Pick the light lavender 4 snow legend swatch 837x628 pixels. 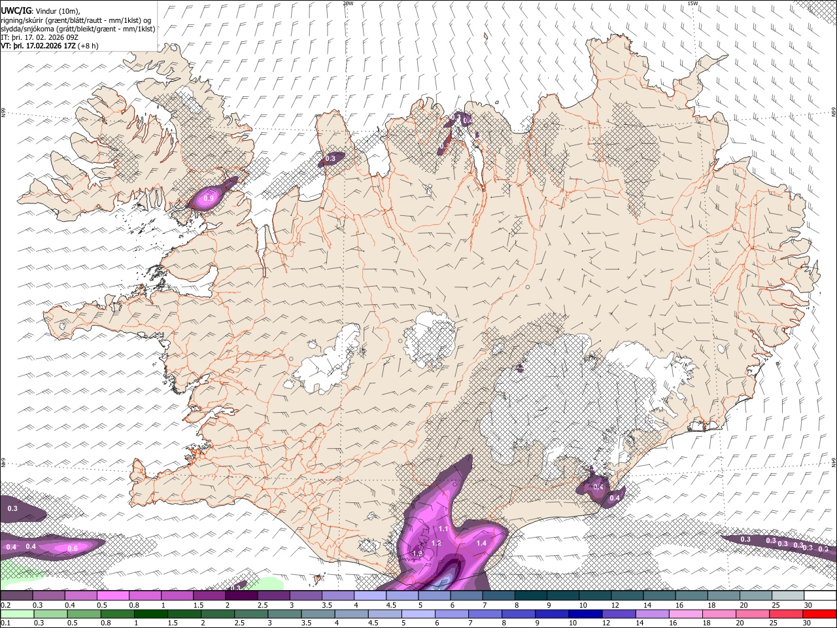(x=370, y=596)
